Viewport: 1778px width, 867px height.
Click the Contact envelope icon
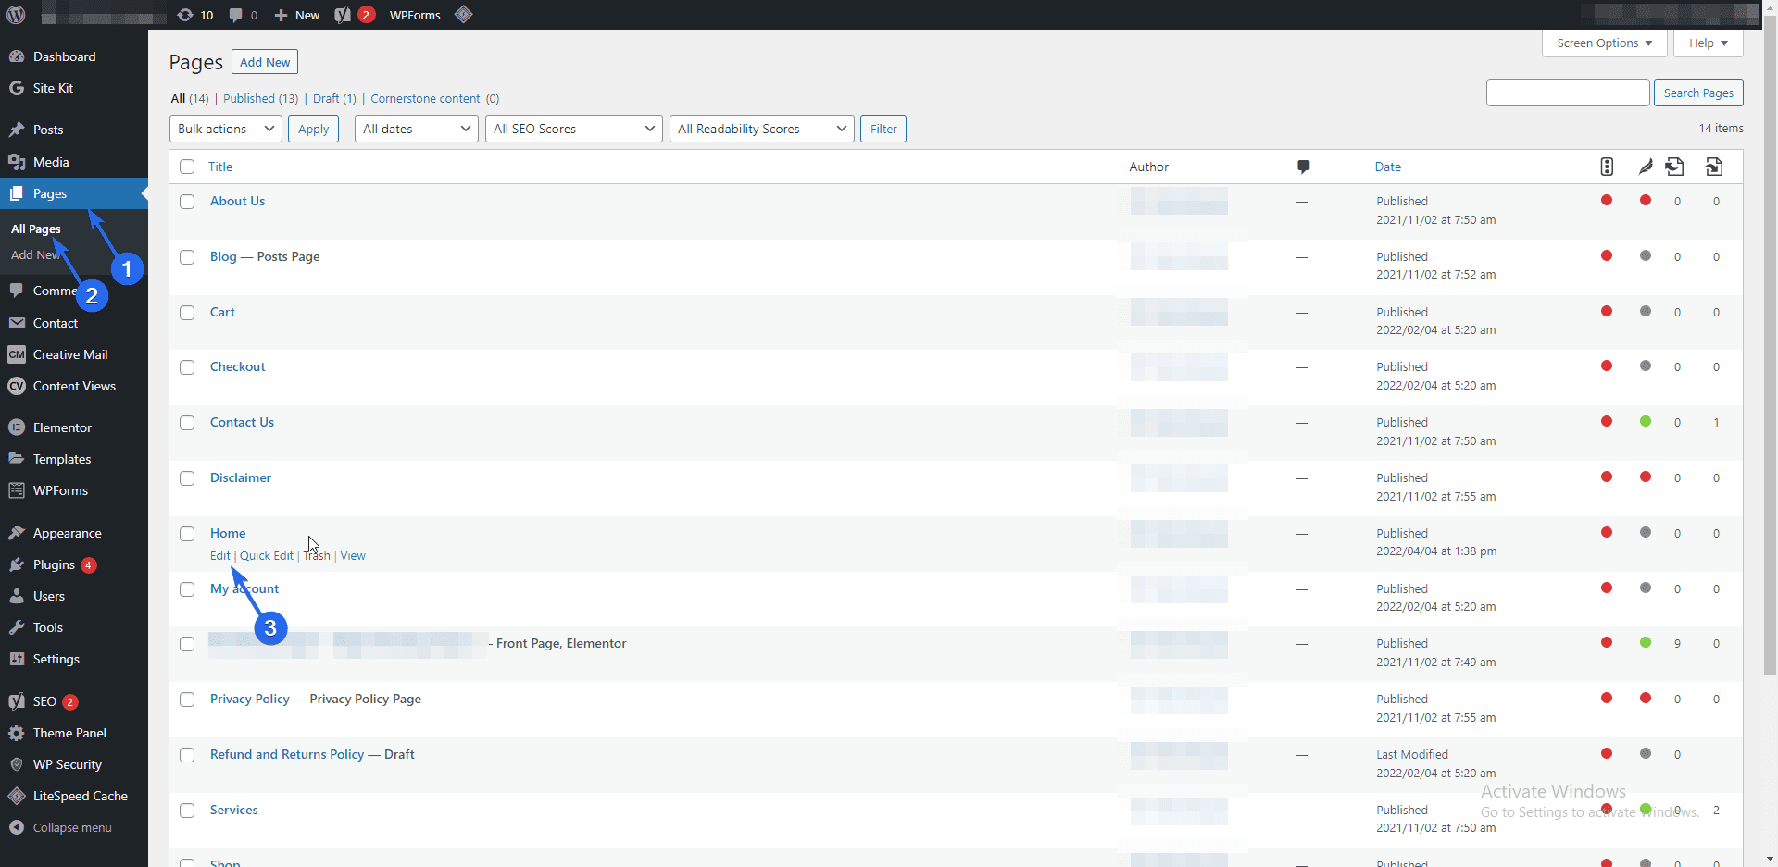point(17,323)
